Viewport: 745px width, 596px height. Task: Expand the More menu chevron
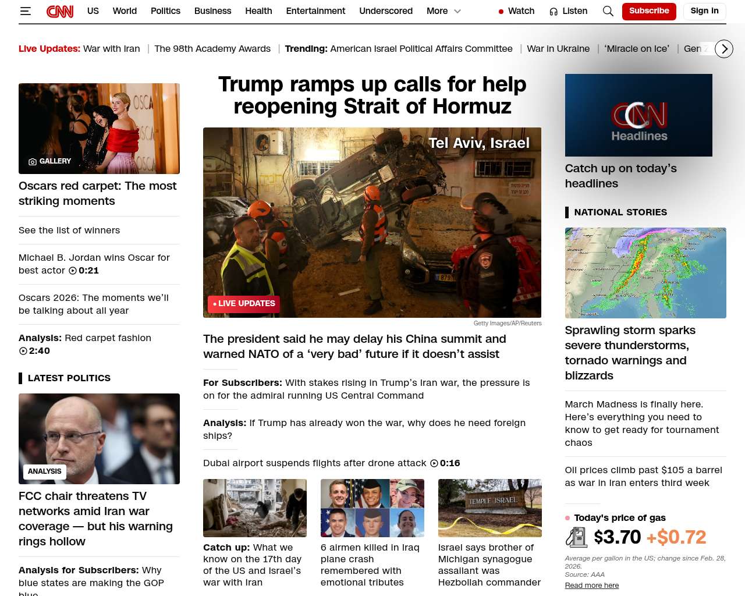(457, 11)
